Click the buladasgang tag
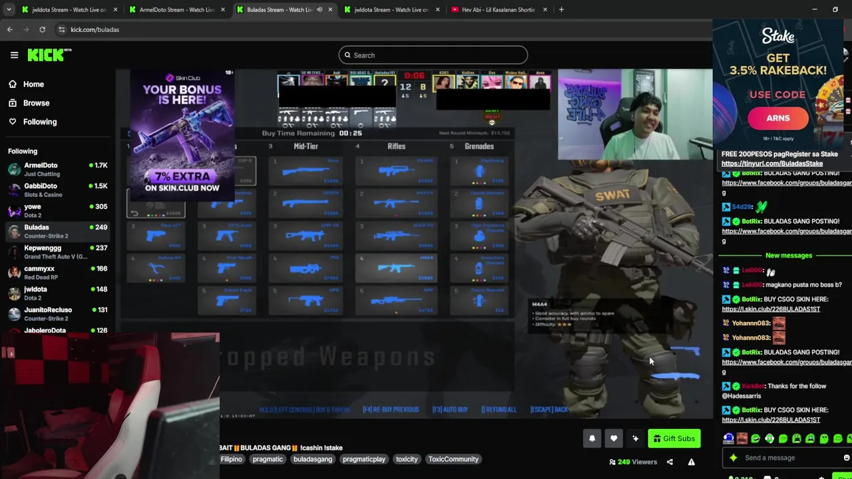This screenshot has width=852, height=479. [313, 459]
